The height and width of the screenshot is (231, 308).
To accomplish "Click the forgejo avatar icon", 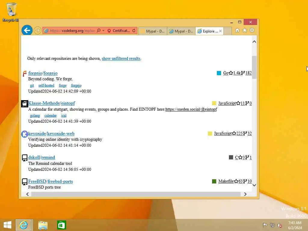I will point(25,73).
